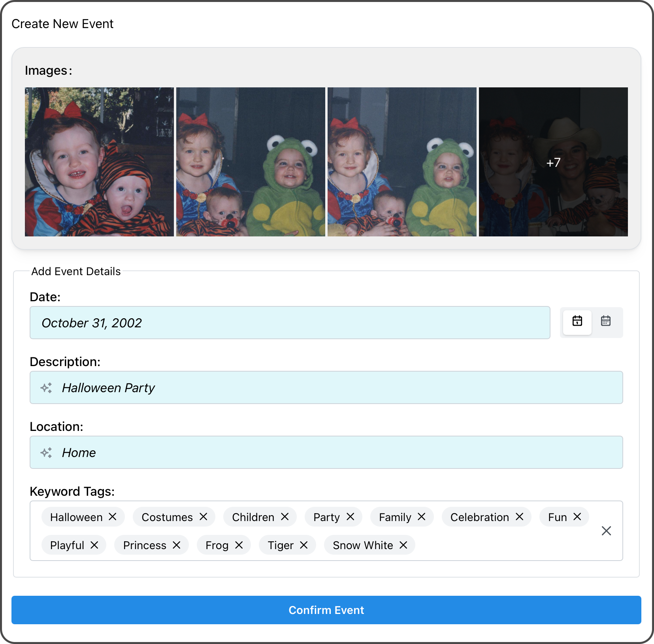Viewport: 654px width, 644px height.
Task: Open the +7 more images thumbnail
Action: (x=553, y=162)
